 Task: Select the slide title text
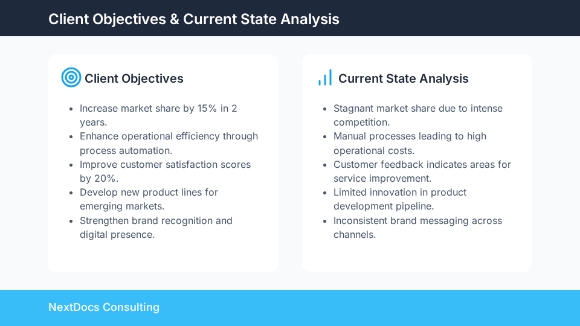click(193, 19)
